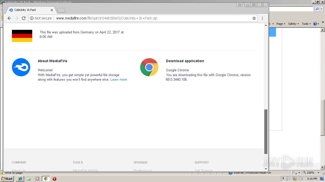The width and height of the screenshot is (325, 182).
Task: Click the Show desktop button
Action: tap(322, 179)
